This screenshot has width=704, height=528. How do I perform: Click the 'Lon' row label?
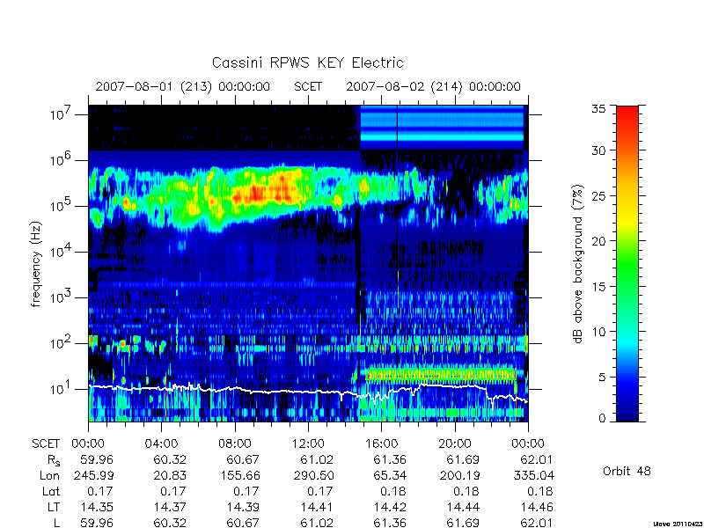pos(49,475)
